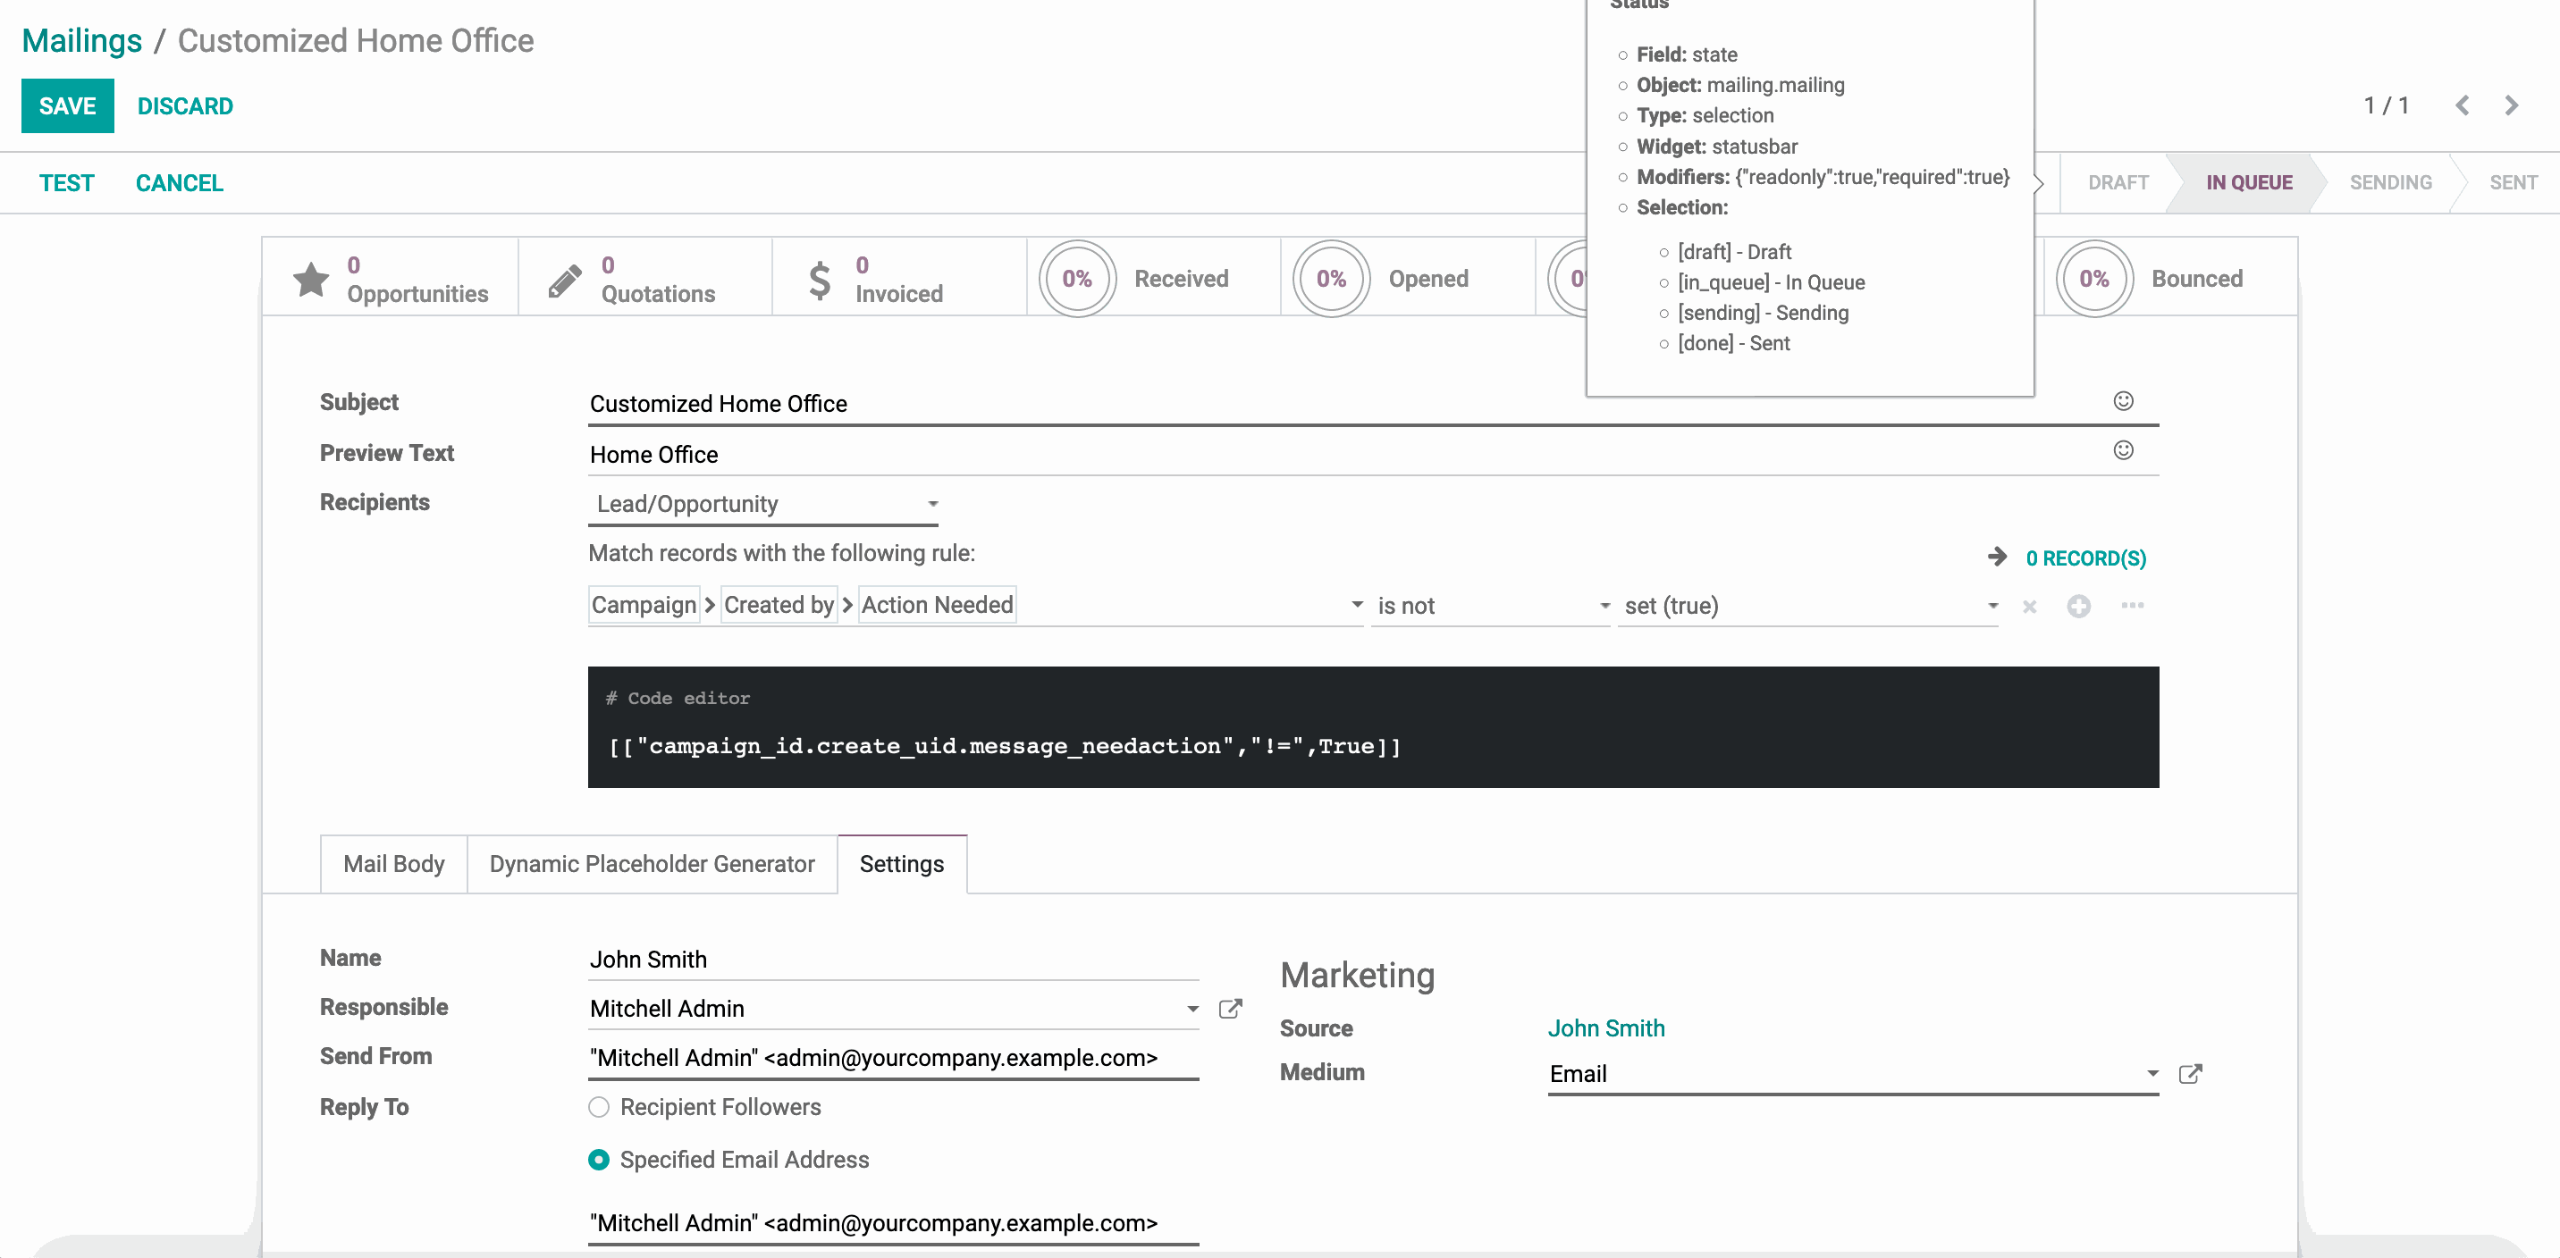The image size is (2560, 1258).
Task: Switch to the Mail Body tab
Action: coord(393,863)
